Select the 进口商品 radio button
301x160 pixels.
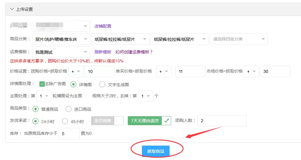click(69, 109)
